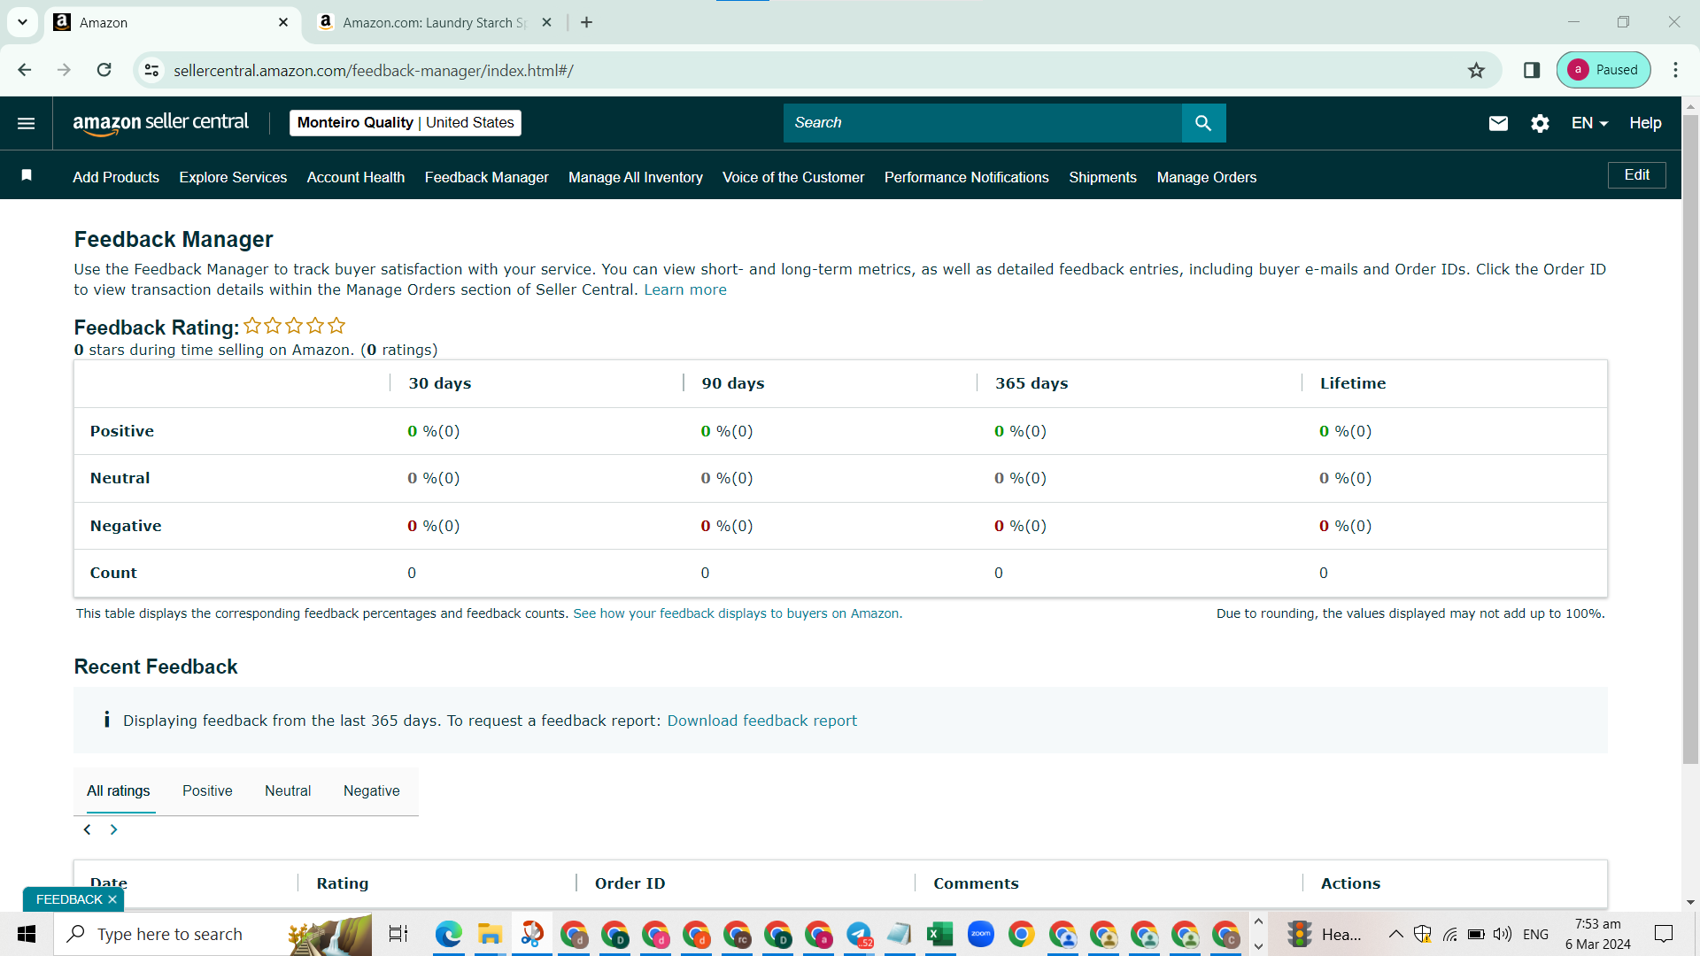Open the Add Products menu item
This screenshot has width=1700, height=956.
click(x=116, y=177)
